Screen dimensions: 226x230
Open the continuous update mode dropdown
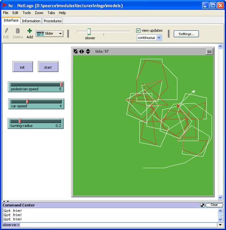click(149, 38)
